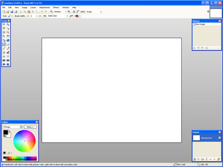Select the Magic Wand tool
223x167 pixels.
(4, 36)
